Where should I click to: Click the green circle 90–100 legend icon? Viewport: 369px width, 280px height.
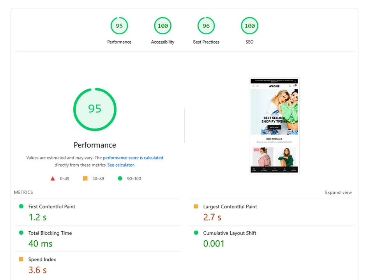point(120,179)
